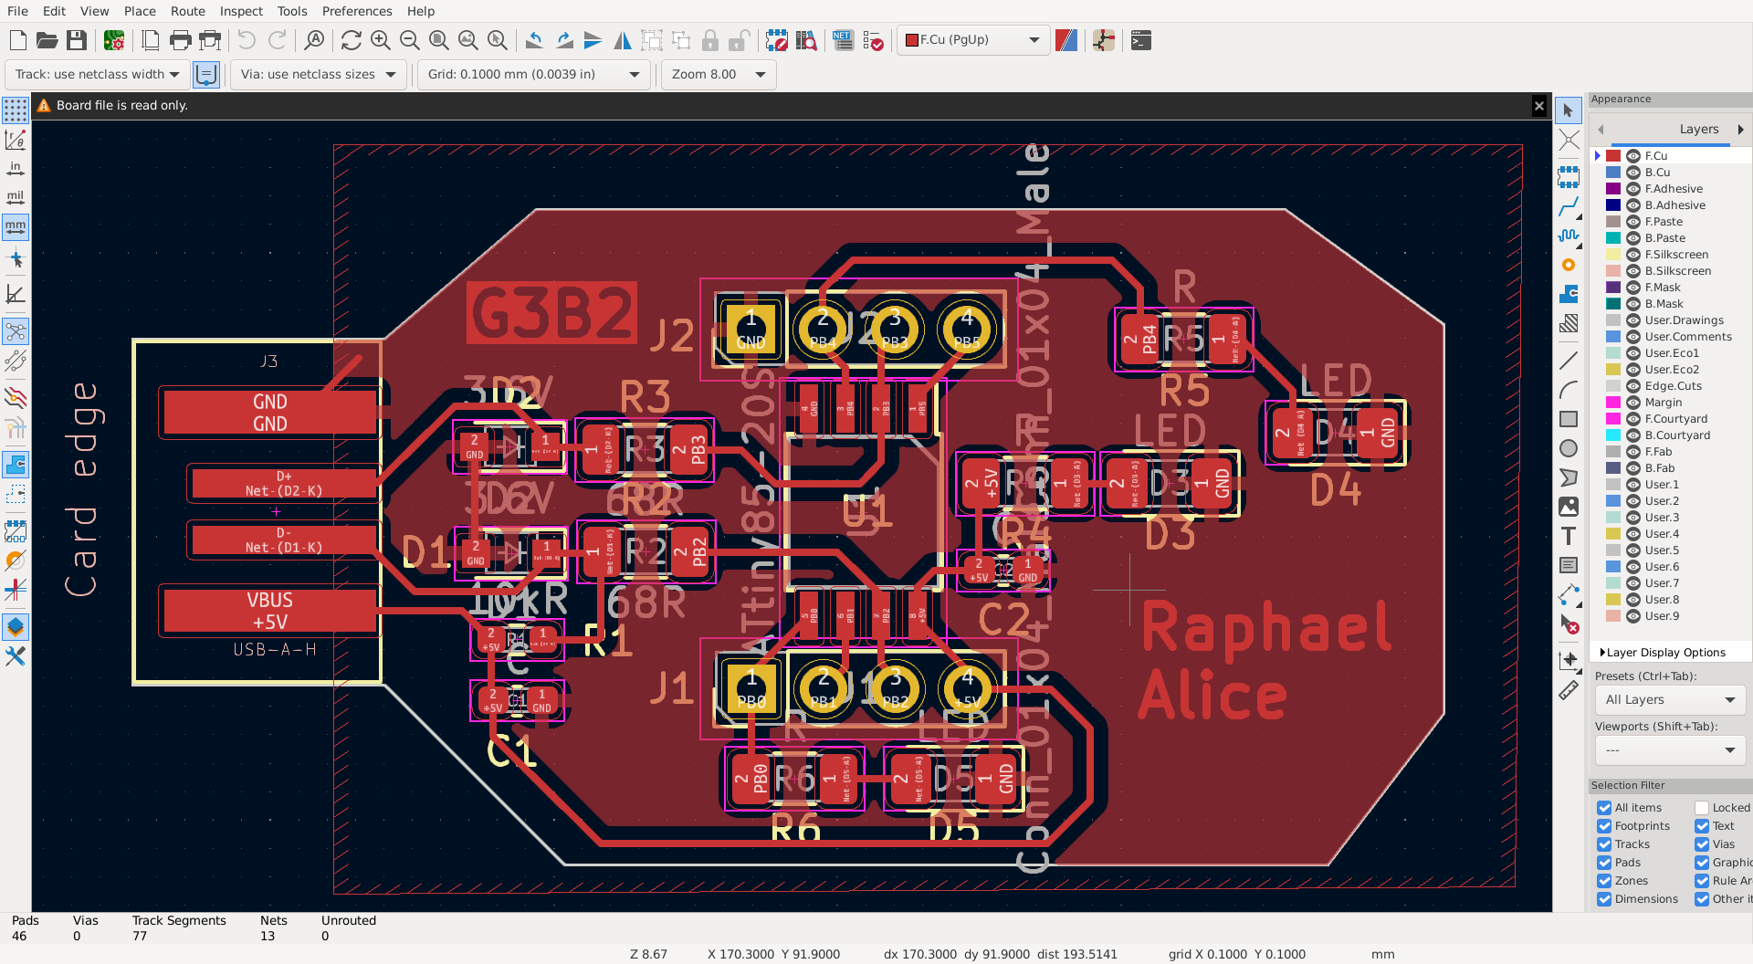Toggle F.Cu layer visibility eye
The image size is (1753, 964).
[1633, 156]
